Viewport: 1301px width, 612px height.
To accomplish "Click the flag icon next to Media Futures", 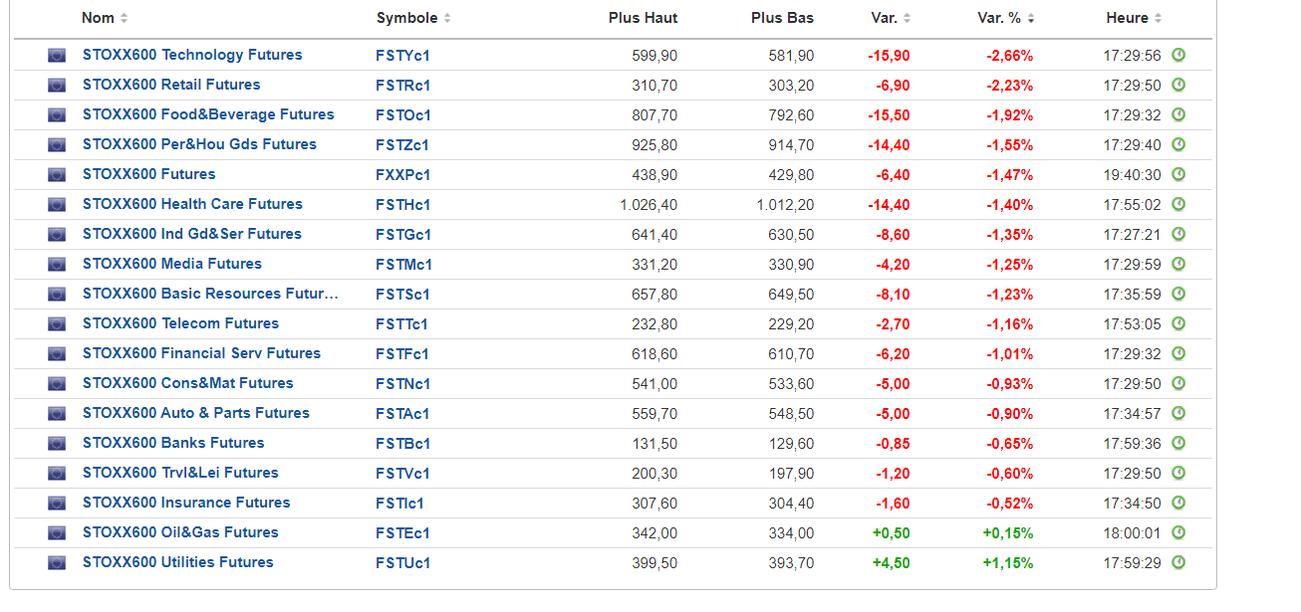I will (x=57, y=264).
